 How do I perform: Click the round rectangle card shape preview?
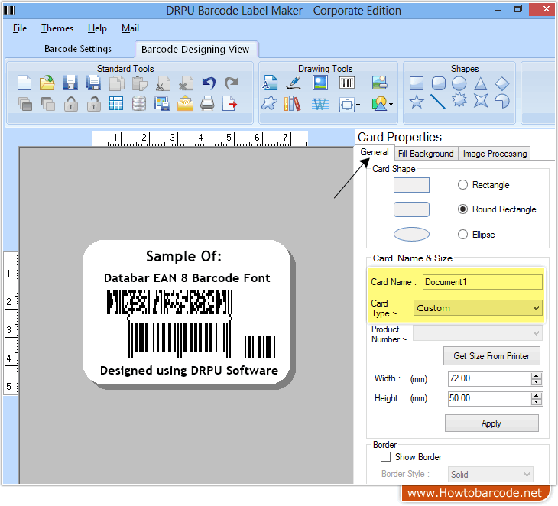411,209
